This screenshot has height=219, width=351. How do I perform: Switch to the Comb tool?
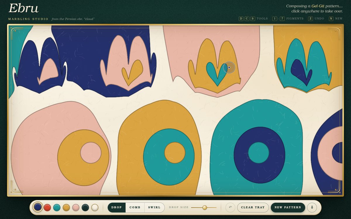pos(135,207)
